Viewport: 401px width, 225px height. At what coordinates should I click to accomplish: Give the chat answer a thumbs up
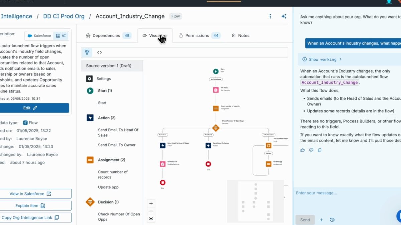[x=303, y=150]
